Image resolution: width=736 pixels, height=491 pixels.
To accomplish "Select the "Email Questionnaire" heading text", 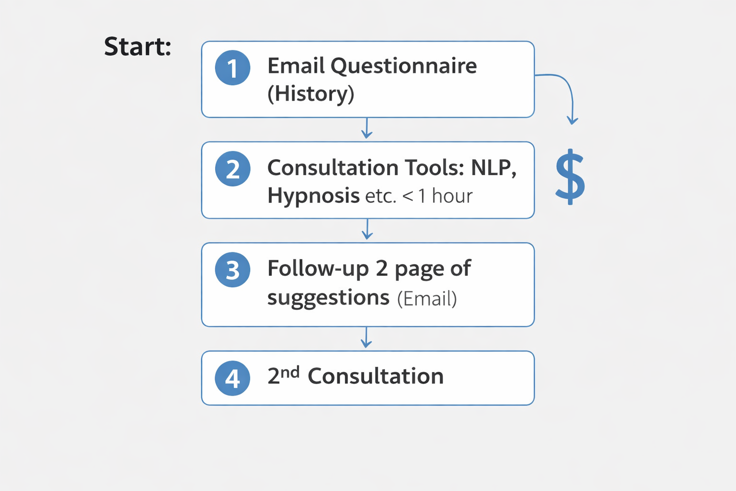I will 372,66.
